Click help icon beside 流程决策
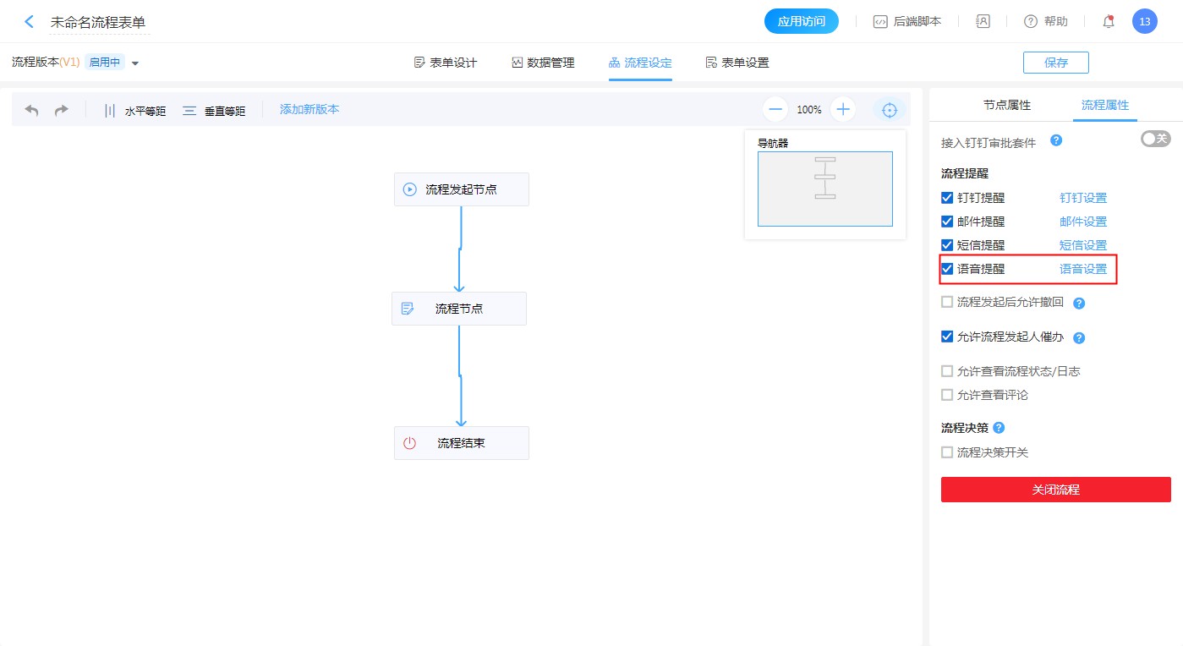1183x646 pixels. pos(999,428)
